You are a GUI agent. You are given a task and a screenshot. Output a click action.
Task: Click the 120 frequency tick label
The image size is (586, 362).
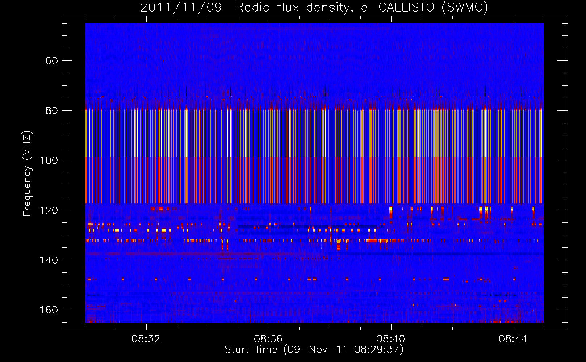[49, 210]
